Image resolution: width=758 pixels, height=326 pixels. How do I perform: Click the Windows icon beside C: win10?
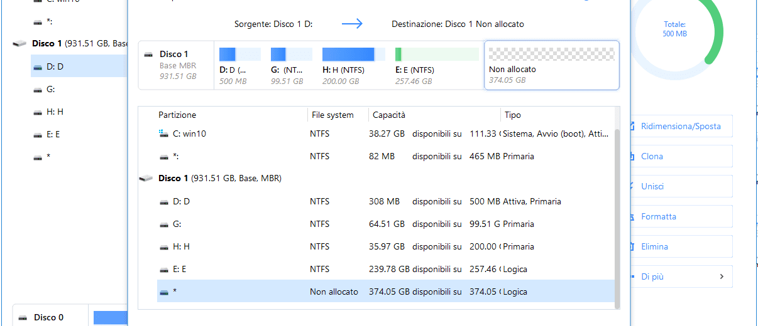point(163,134)
